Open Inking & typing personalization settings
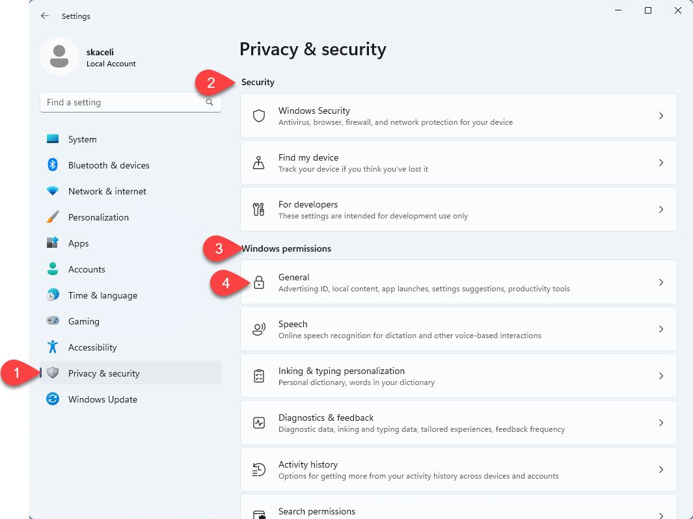 pos(458,376)
